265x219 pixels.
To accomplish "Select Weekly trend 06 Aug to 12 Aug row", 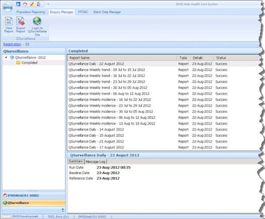I will 164,93.
